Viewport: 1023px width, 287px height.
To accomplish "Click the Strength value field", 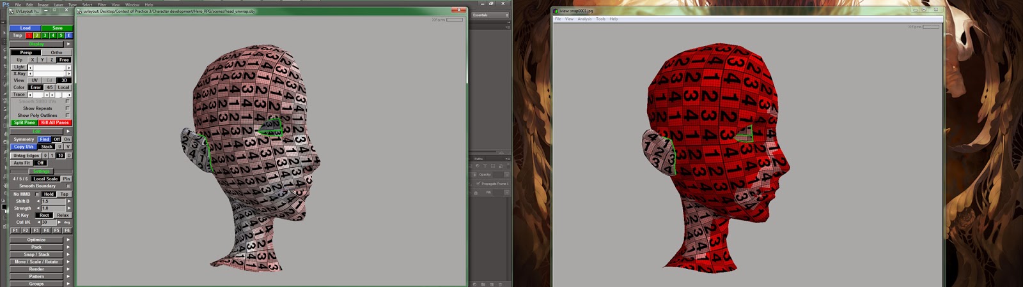I will coord(54,208).
